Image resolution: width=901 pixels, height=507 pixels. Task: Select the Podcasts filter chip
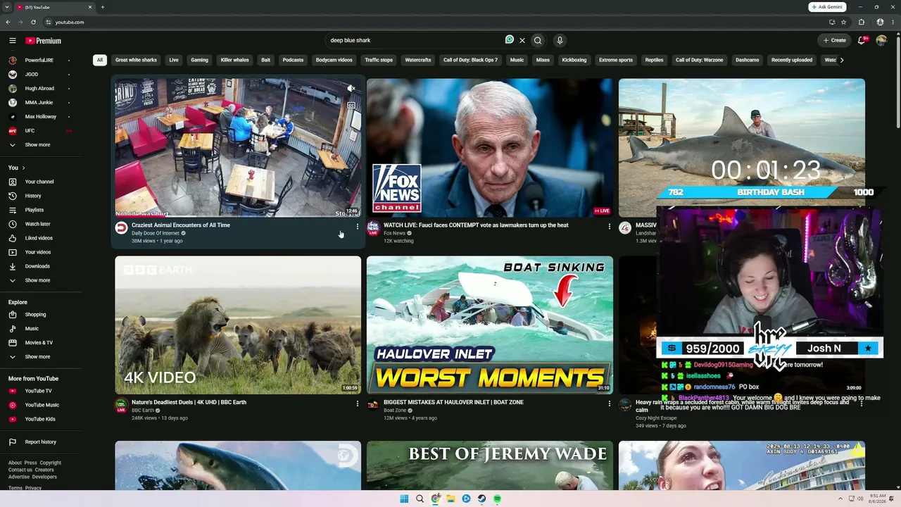tap(293, 60)
